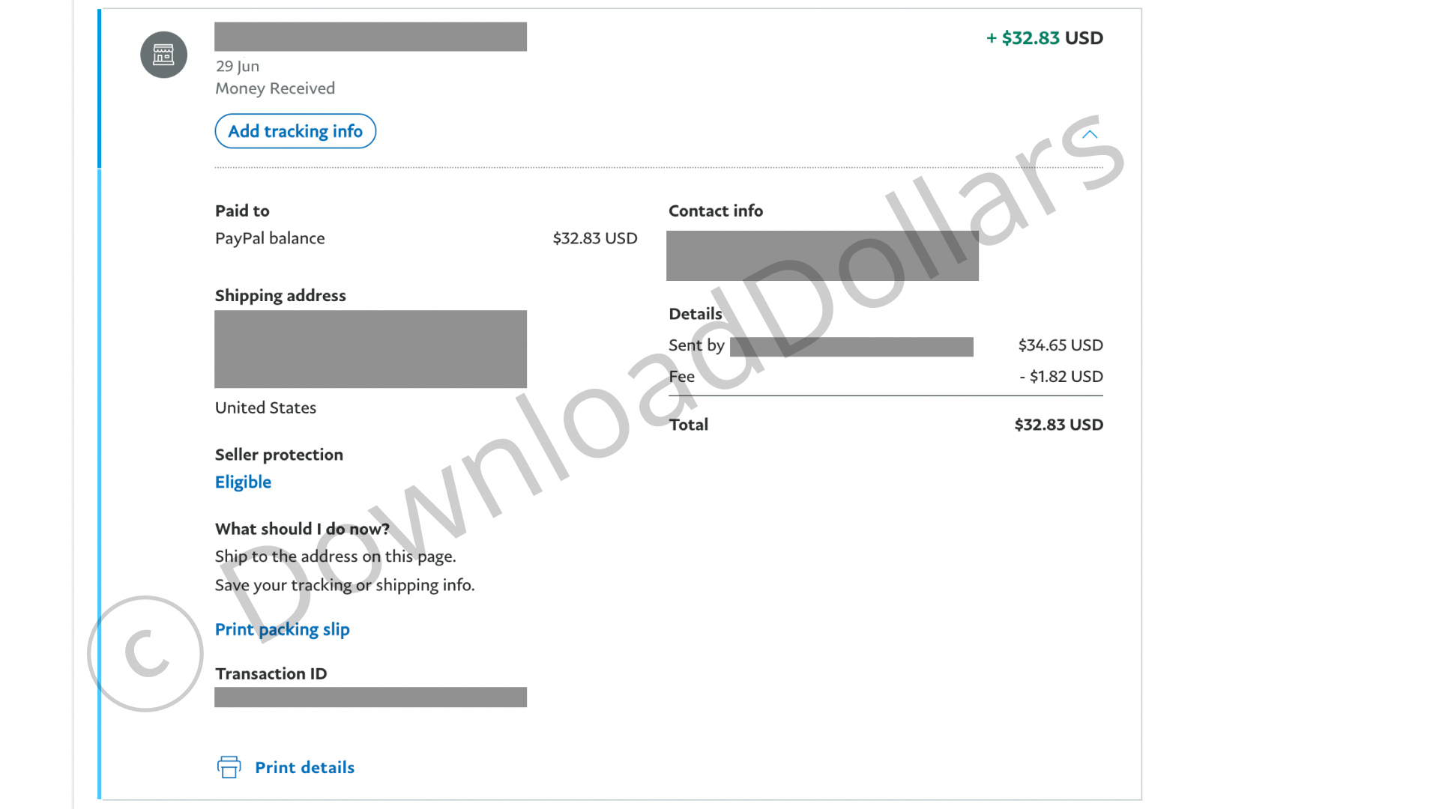
Task: Click the bold Total $32.83 USD amount
Action: (x=1058, y=425)
